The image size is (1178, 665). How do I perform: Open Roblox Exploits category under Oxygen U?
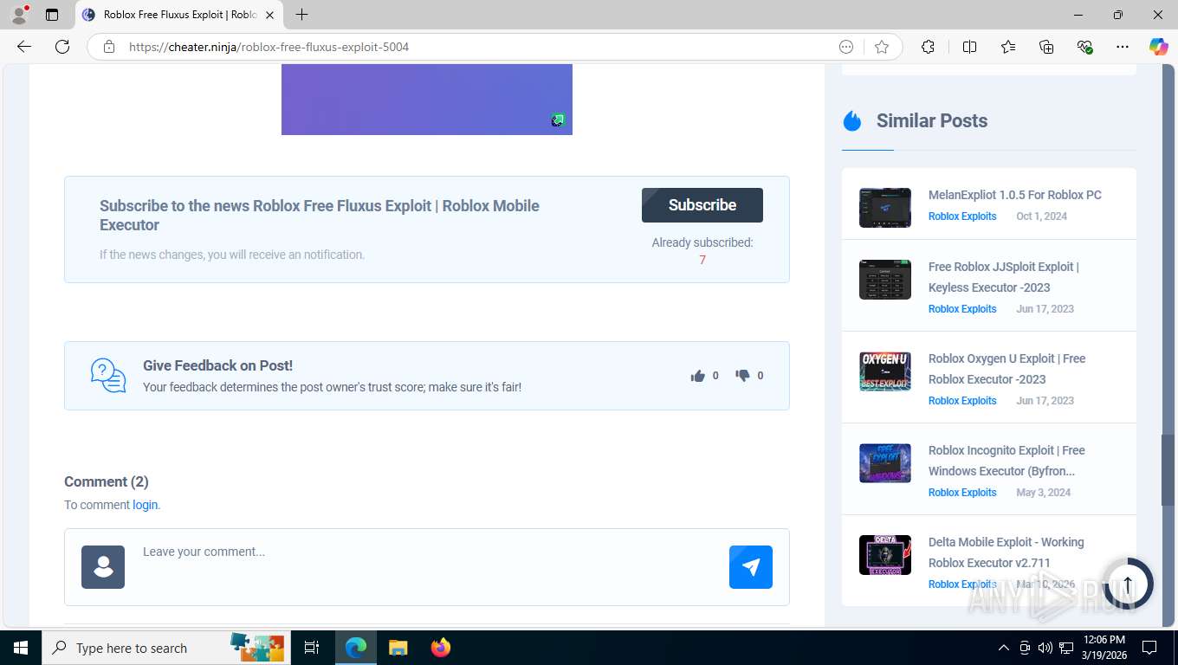[x=962, y=401]
